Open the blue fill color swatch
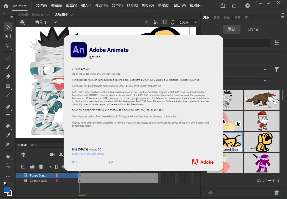 point(7,190)
